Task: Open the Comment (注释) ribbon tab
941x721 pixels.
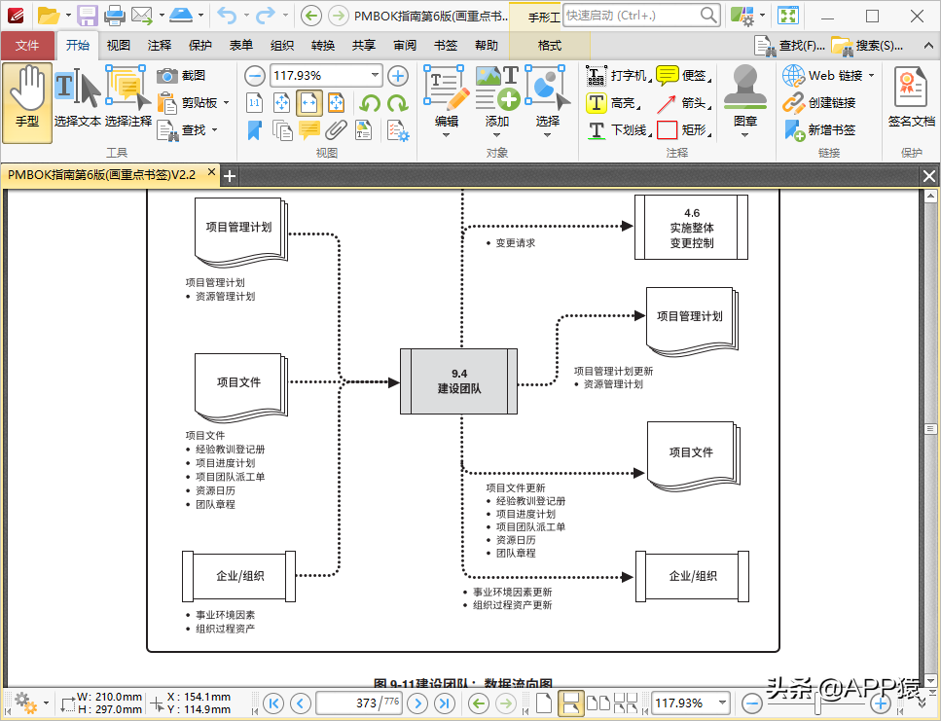Action: pyautogui.click(x=159, y=46)
